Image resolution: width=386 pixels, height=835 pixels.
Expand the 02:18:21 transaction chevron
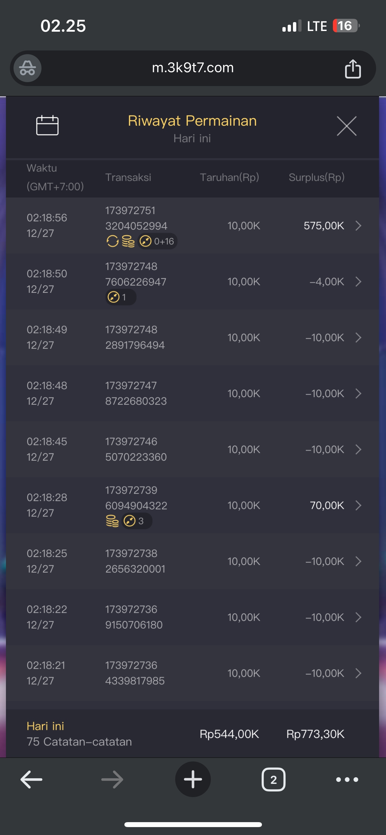click(x=358, y=673)
